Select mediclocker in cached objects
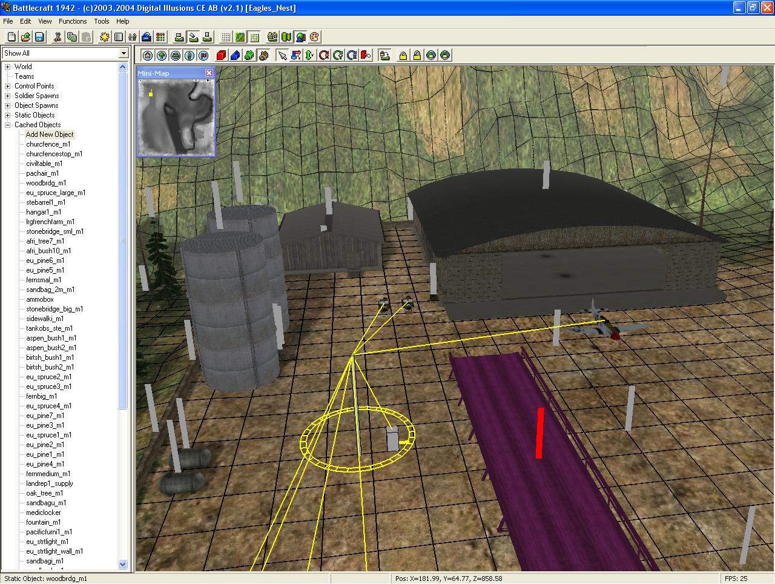 pyautogui.click(x=44, y=513)
